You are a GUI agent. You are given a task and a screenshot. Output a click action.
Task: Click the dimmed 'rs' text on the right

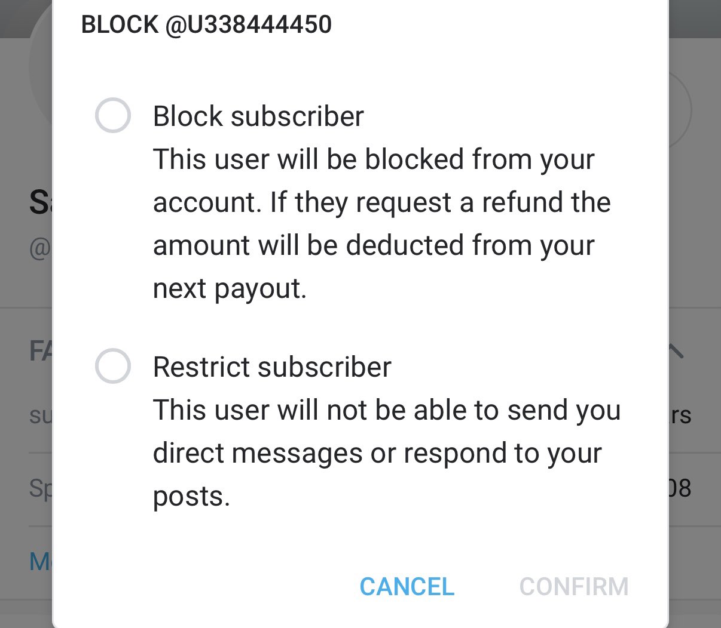[681, 415]
